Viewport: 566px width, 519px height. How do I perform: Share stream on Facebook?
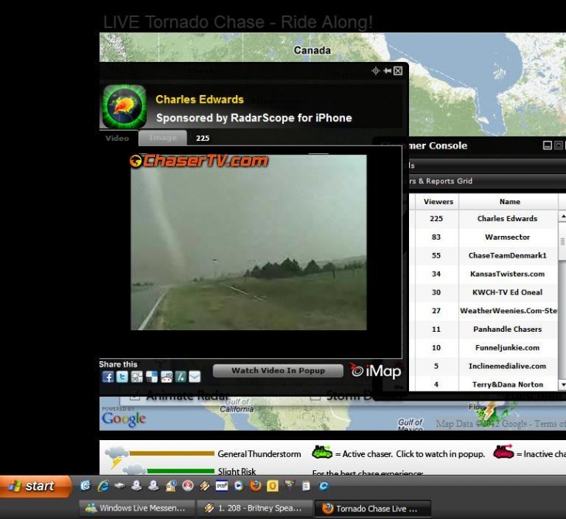[108, 377]
